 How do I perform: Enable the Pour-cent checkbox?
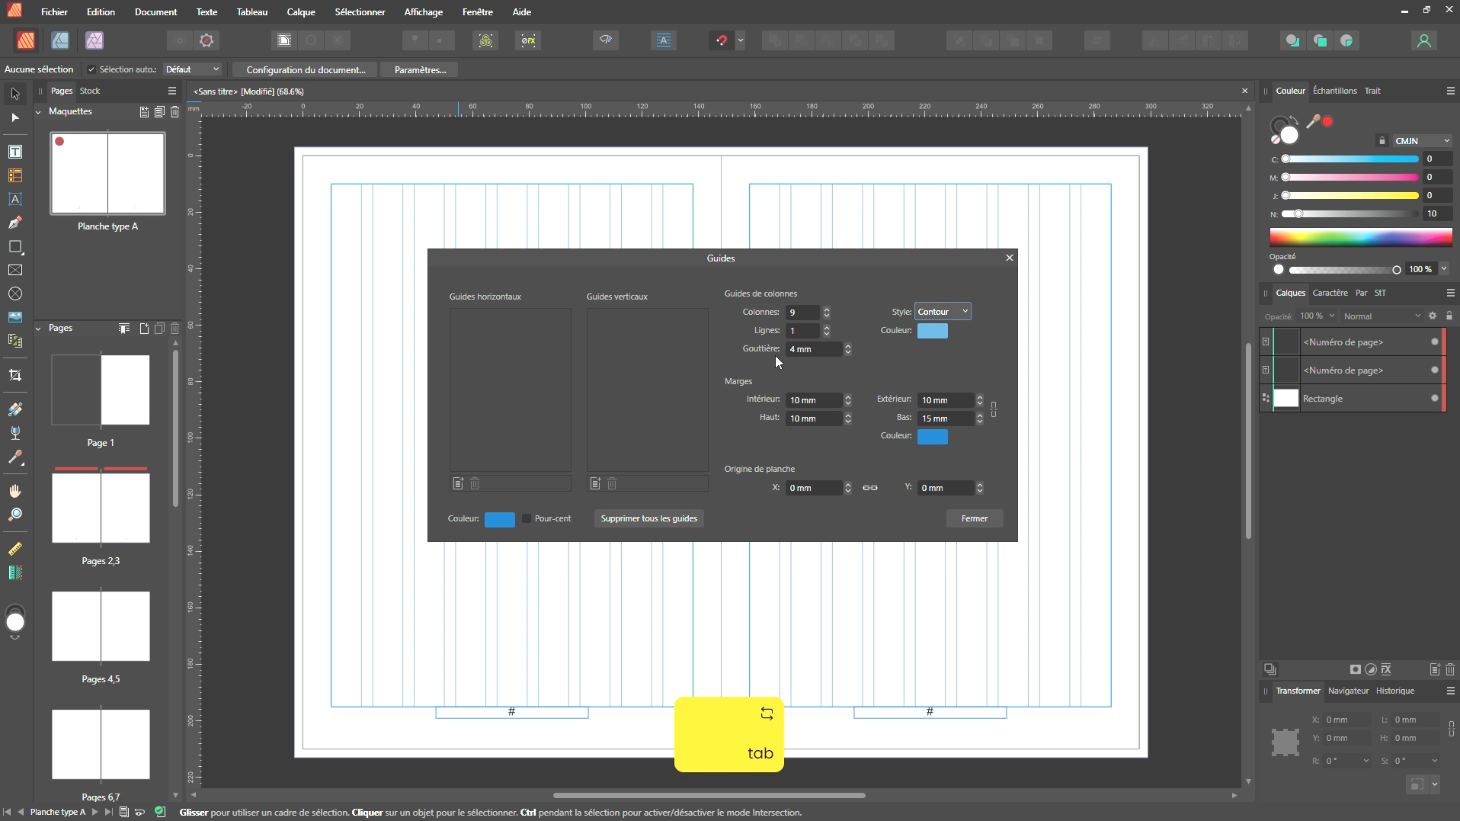(527, 518)
